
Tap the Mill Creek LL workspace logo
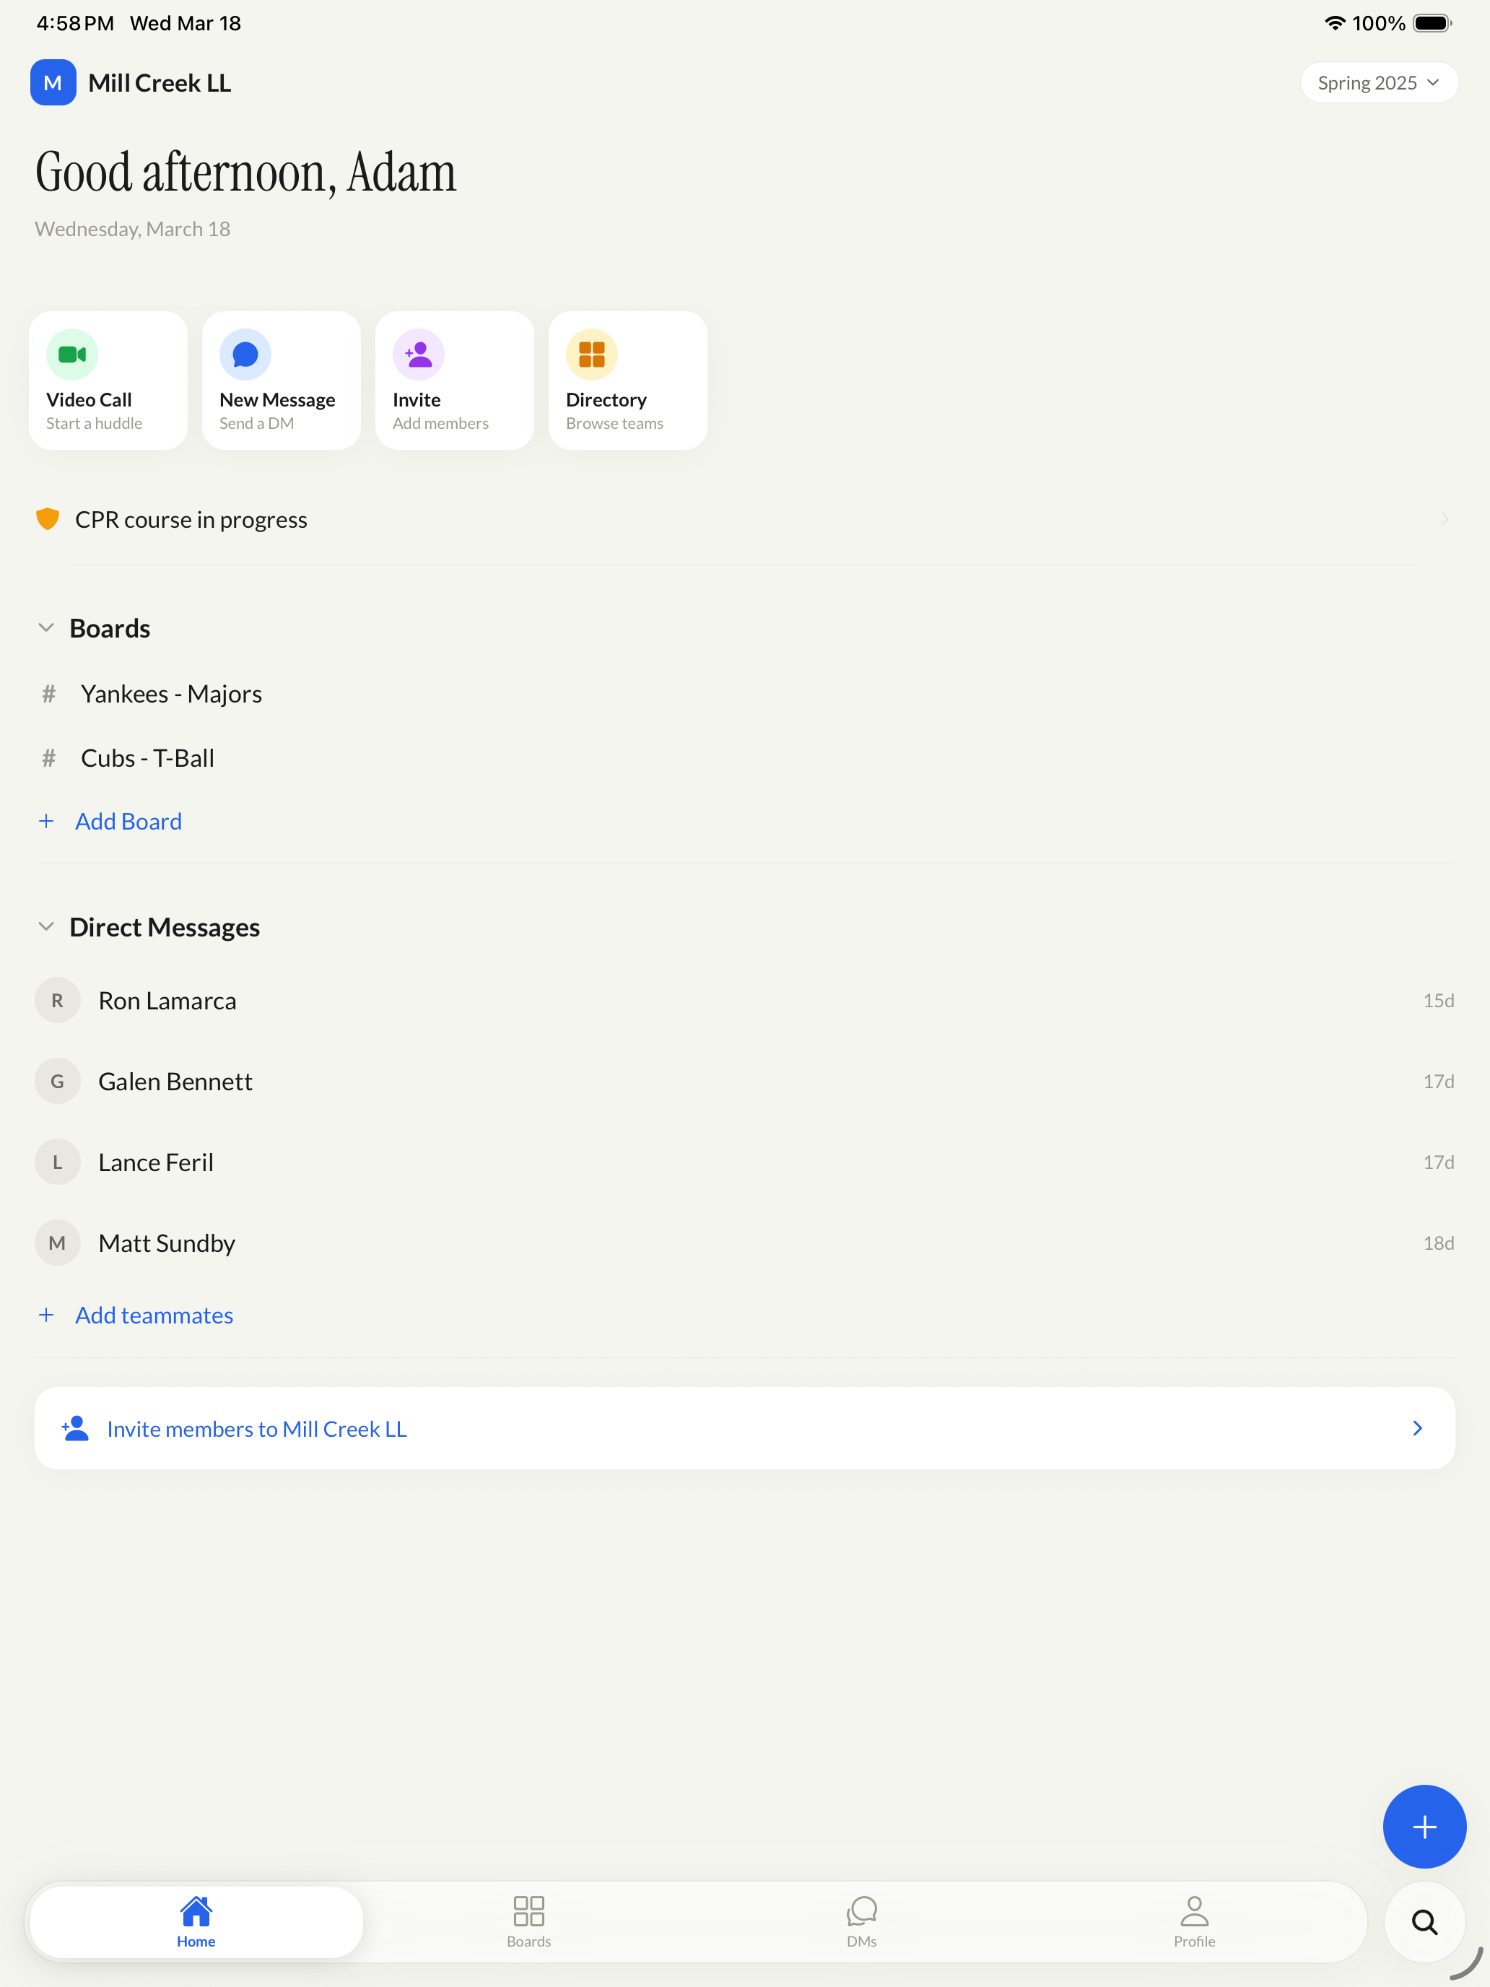point(53,82)
